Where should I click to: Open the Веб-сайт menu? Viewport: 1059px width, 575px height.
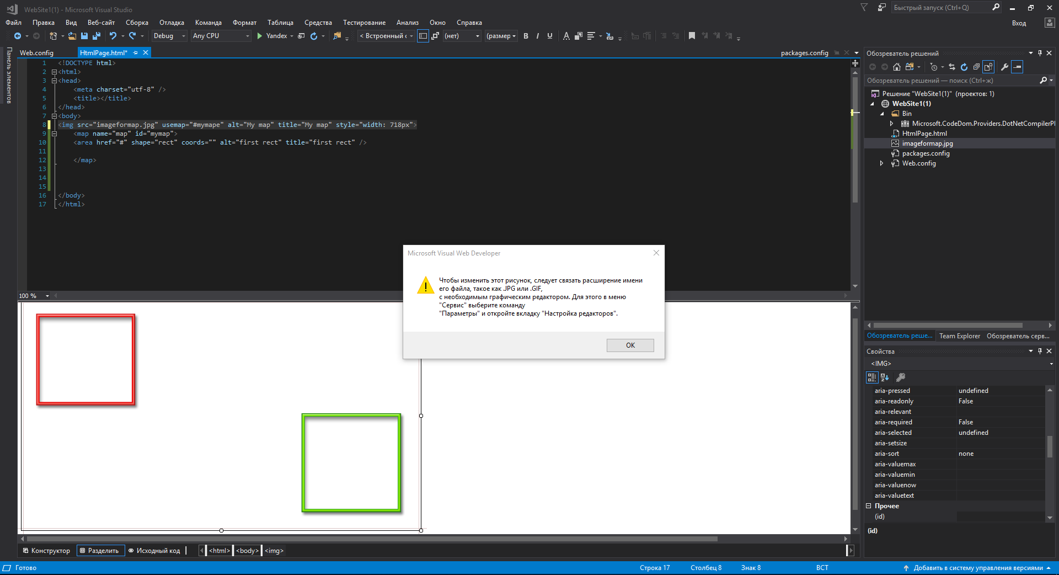click(101, 23)
